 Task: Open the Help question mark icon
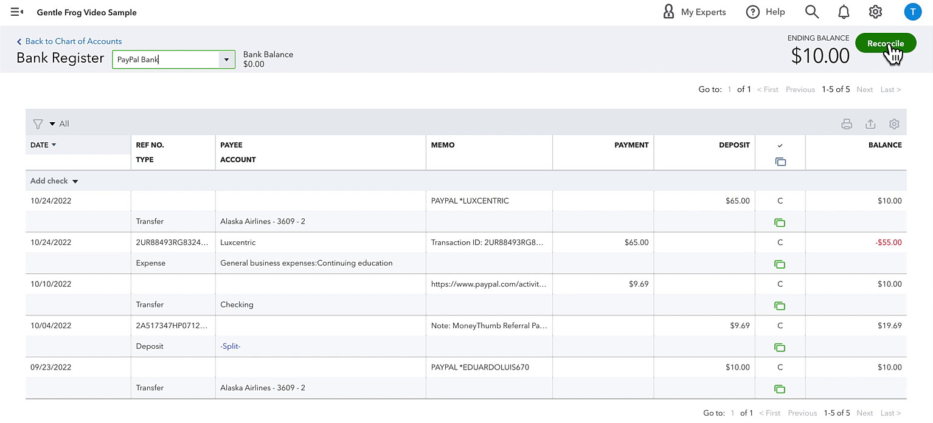752,12
